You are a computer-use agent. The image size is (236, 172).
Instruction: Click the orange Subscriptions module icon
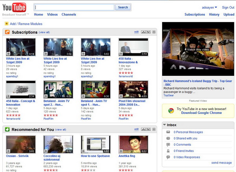(x=7, y=32)
